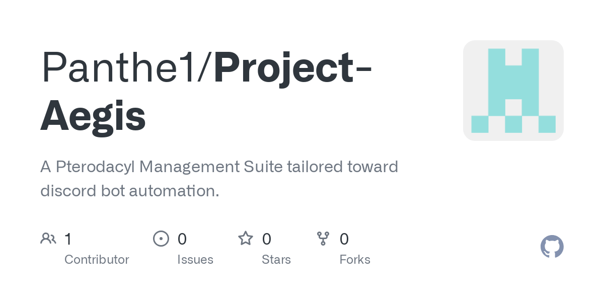Image resolution: width=604 pixels, height=302 pixels.
Task: Click the GitHub Octocat logo
Action: (x=552, y=247)
